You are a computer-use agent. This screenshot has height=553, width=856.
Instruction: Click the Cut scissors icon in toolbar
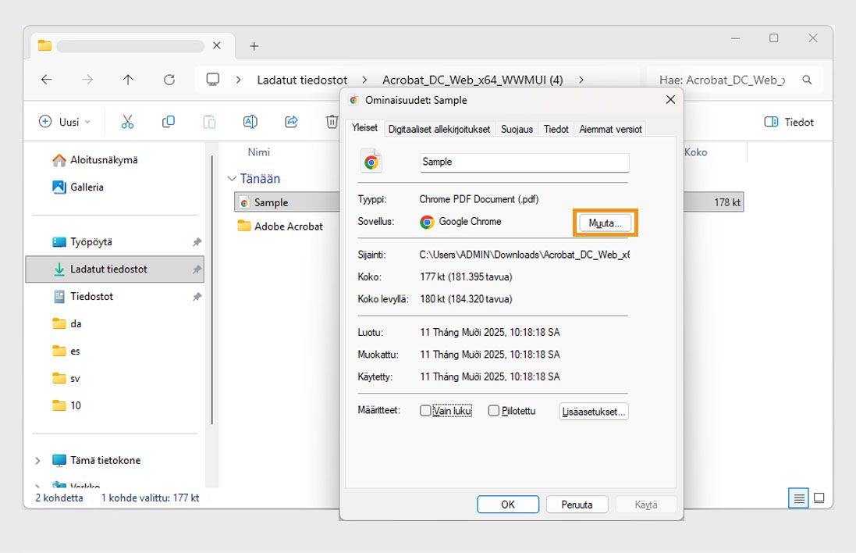tap(127, 122)
